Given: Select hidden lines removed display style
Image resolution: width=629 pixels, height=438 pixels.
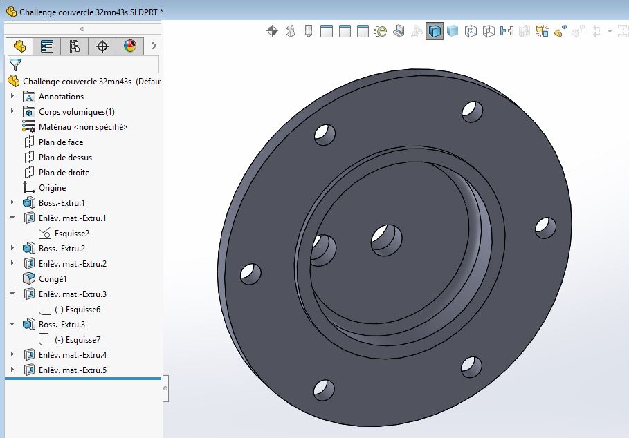Looking at the screenshot, I should point(471,31).
